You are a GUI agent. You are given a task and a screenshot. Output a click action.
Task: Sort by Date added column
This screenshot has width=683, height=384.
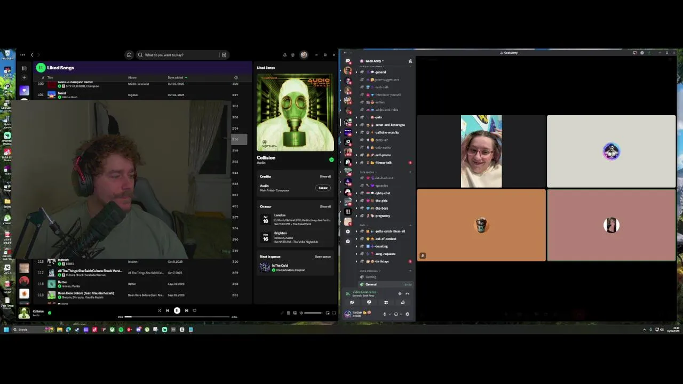pyautogui.click(x=177, y=78)
